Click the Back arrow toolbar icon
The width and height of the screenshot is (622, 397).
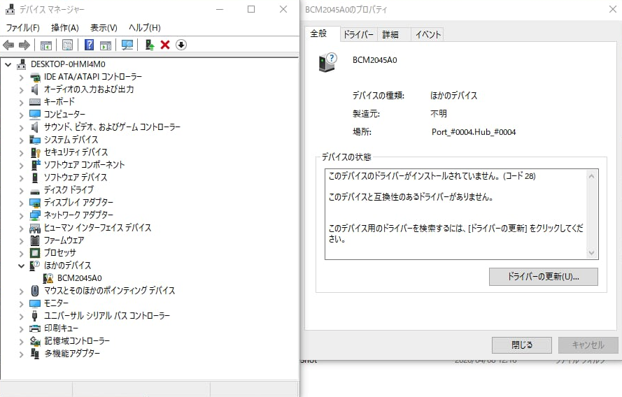(8, 45)
